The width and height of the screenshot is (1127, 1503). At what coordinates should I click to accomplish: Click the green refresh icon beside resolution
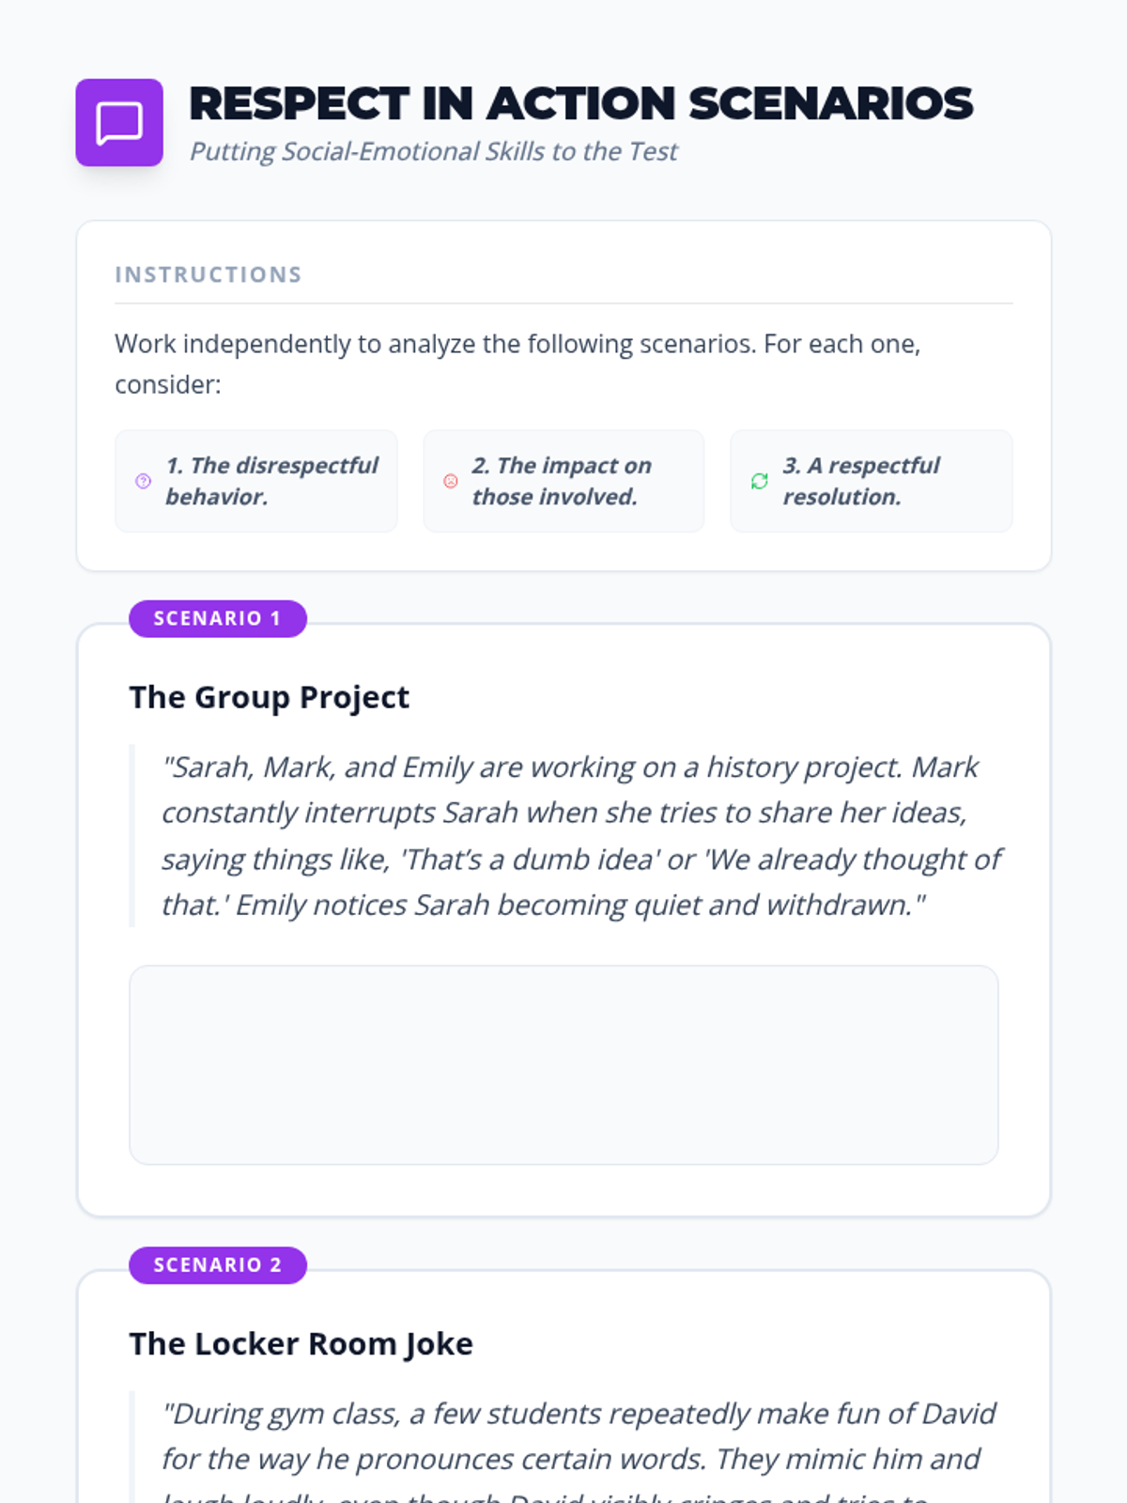760,481
